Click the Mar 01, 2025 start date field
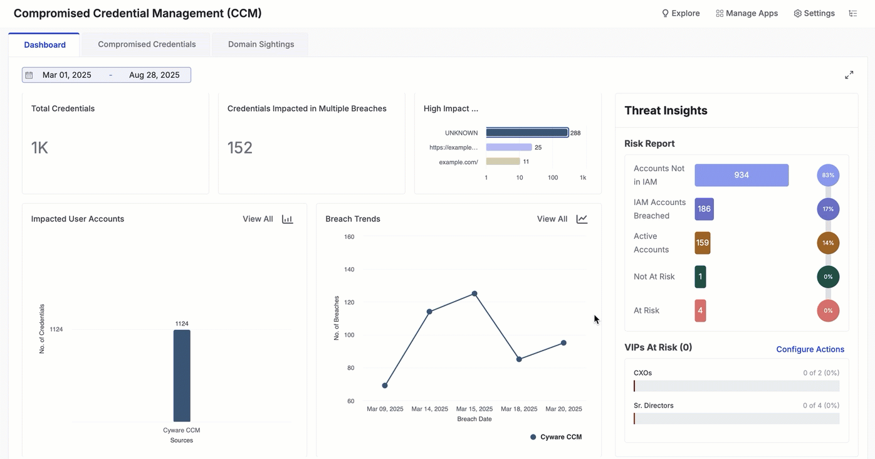875x459 pixels. [x=67, y=75]
